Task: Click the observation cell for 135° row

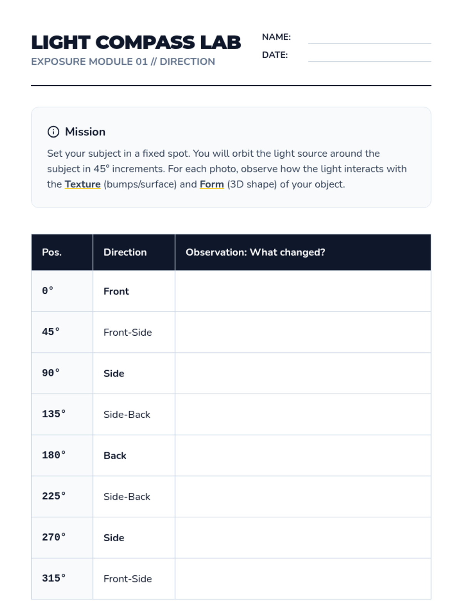Action: (x=303, y=414)
